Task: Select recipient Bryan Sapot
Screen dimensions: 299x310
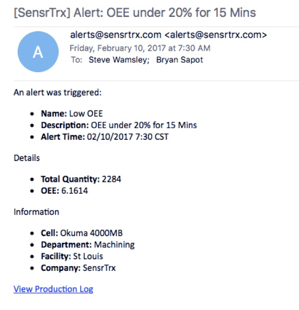Action: tap(180, 60)
